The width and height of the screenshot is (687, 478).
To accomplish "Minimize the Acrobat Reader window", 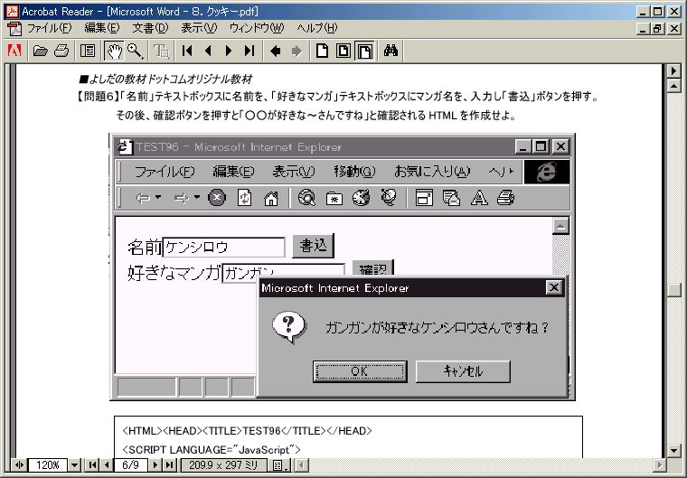I will (x=643, y=12).
